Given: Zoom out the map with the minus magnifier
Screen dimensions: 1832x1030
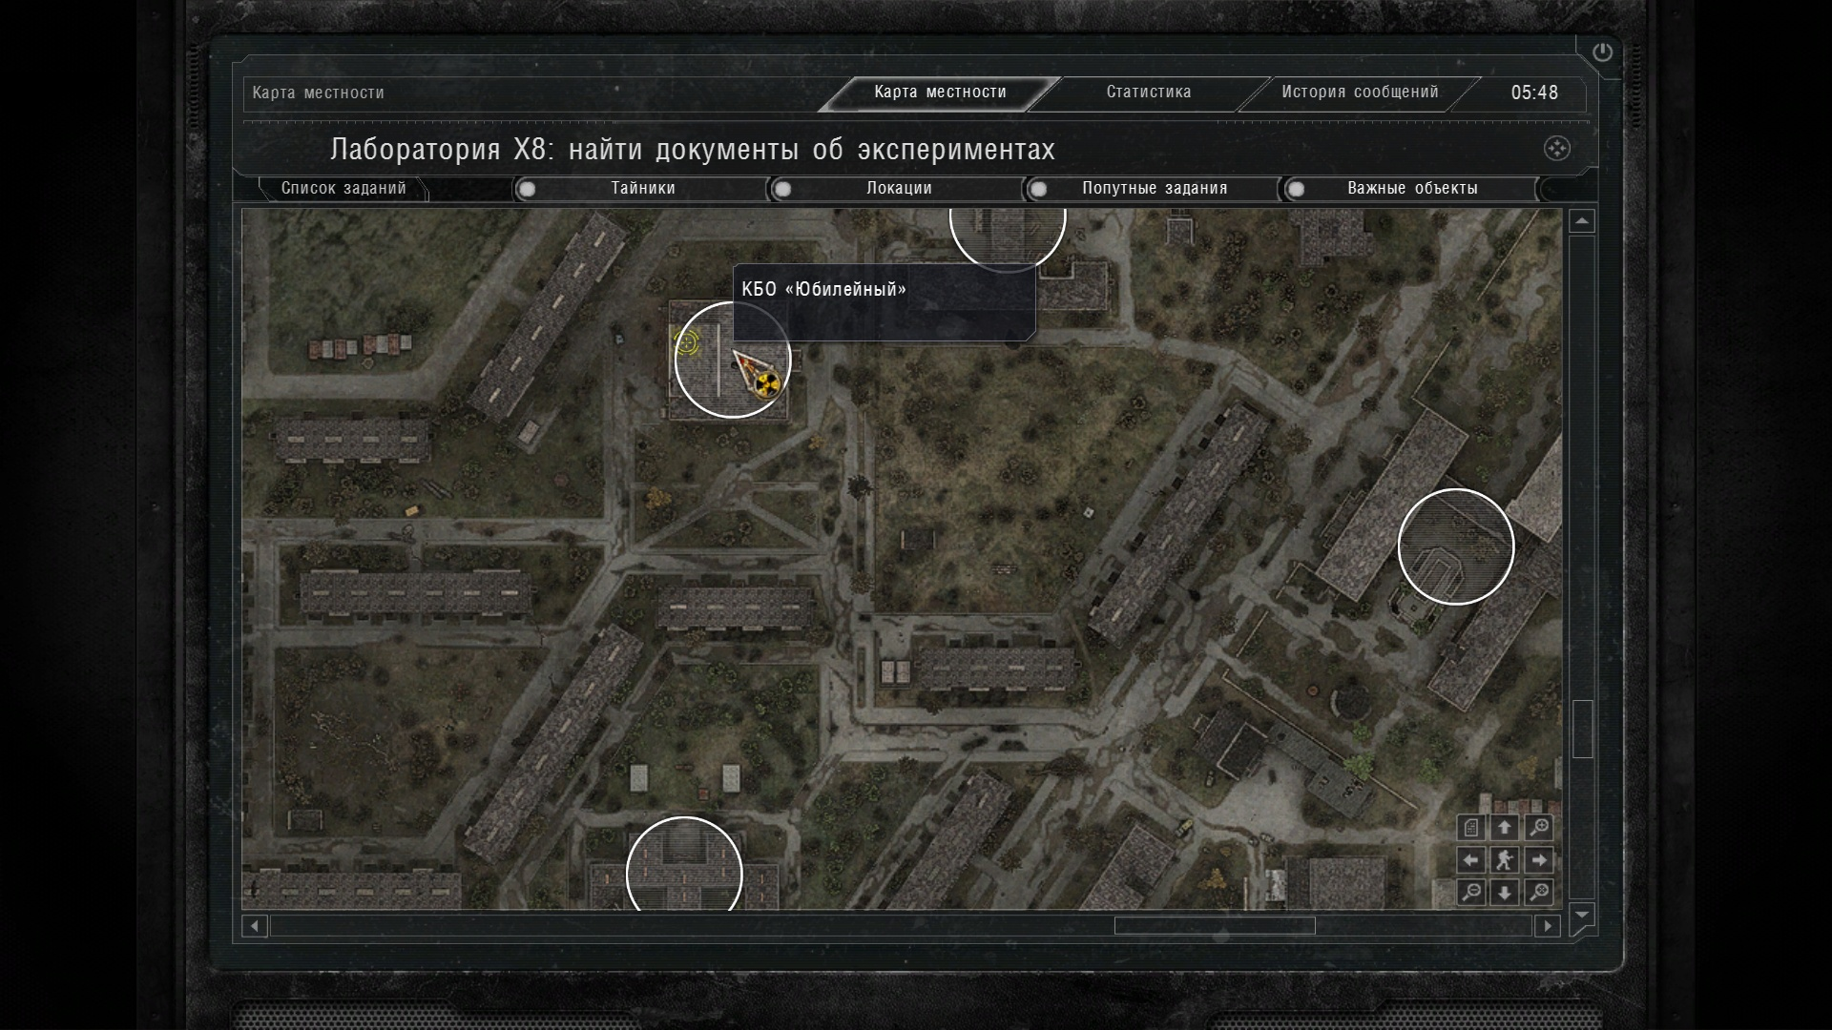Looking at the screenshot, I should (x=1471, y=893).
